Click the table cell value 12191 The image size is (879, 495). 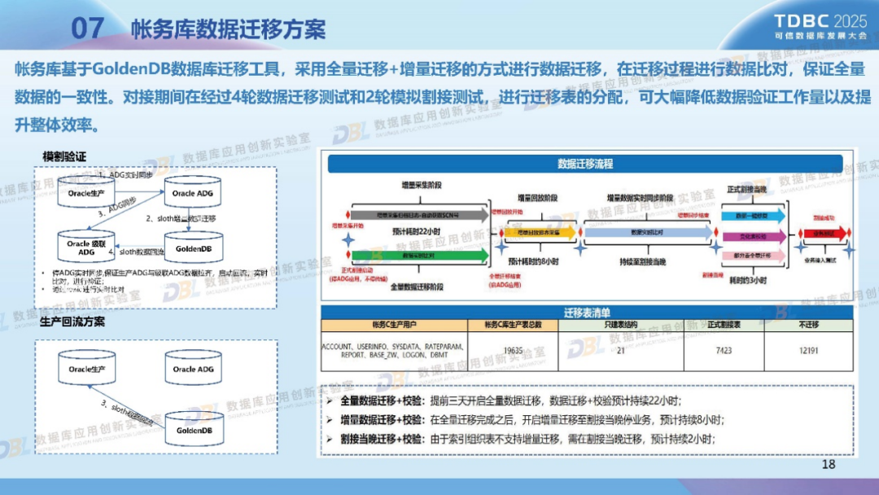pos(808,350)
